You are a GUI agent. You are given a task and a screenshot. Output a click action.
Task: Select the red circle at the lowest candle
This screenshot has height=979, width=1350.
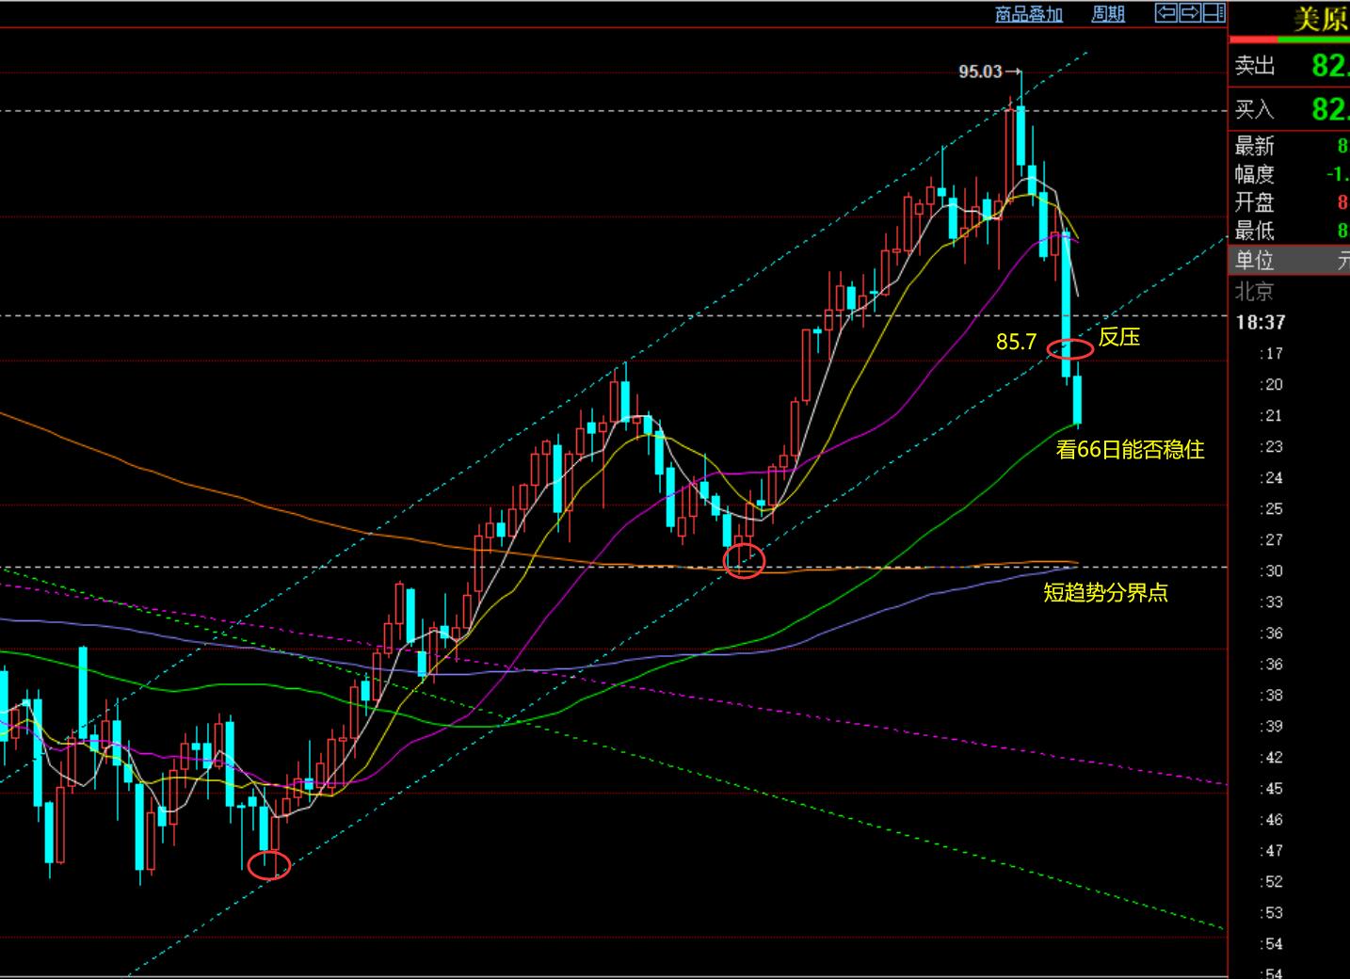(x=268, y=865)
